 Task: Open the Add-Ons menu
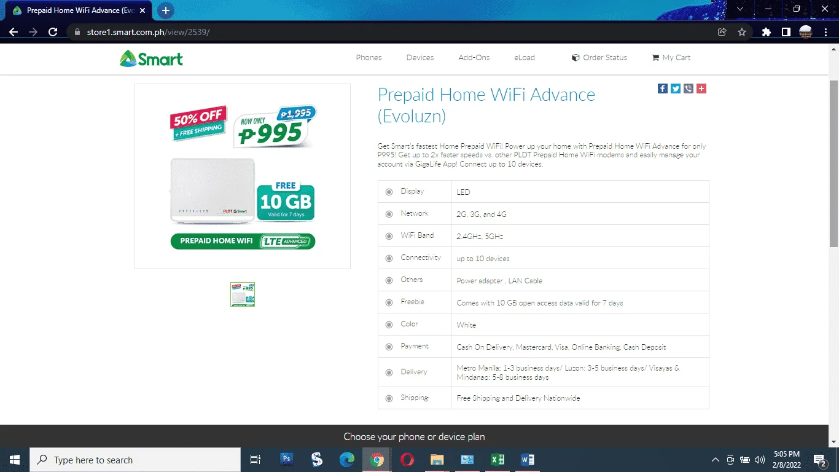point(474,58)
